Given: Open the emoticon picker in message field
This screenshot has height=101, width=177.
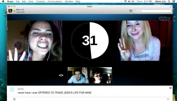Looking at the screenshot, I should point(168,99).
